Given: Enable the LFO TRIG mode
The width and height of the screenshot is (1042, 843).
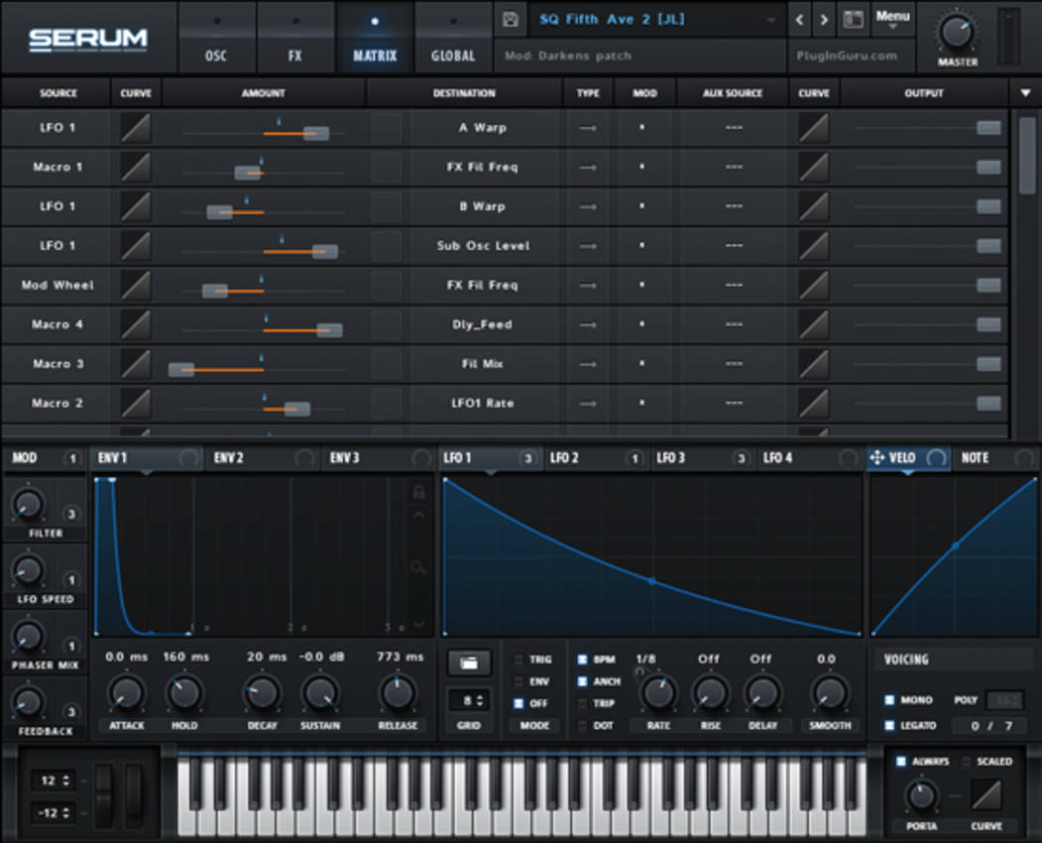Looking at the screenshot, I should pos(519,660).
